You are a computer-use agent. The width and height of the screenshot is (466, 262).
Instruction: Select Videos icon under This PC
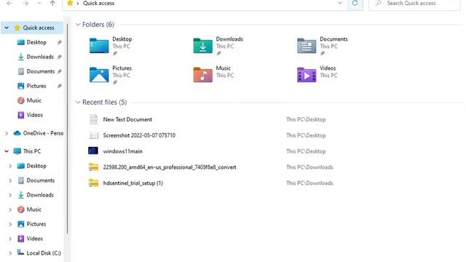(21, 239)
